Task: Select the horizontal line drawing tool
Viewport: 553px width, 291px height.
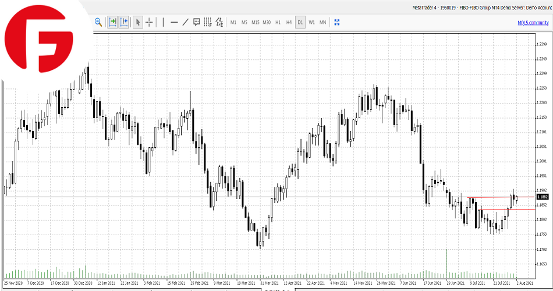Action: [x=174, y=22]
